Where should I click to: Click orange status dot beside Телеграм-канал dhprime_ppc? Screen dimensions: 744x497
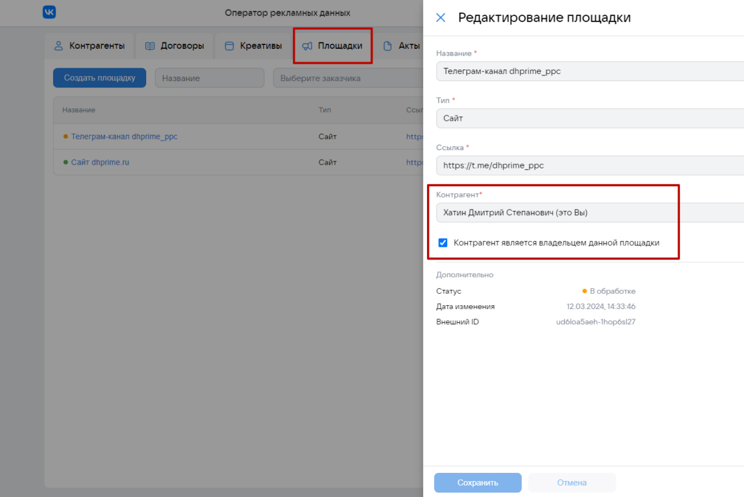click(x=66, y=137)
